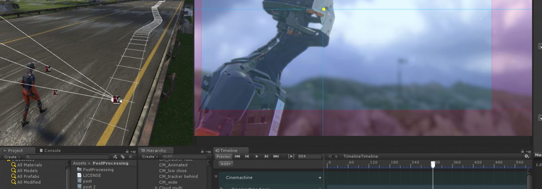Jump to the start of the Timeline
This screenshot has width=542, height=189.
point(237,156)
